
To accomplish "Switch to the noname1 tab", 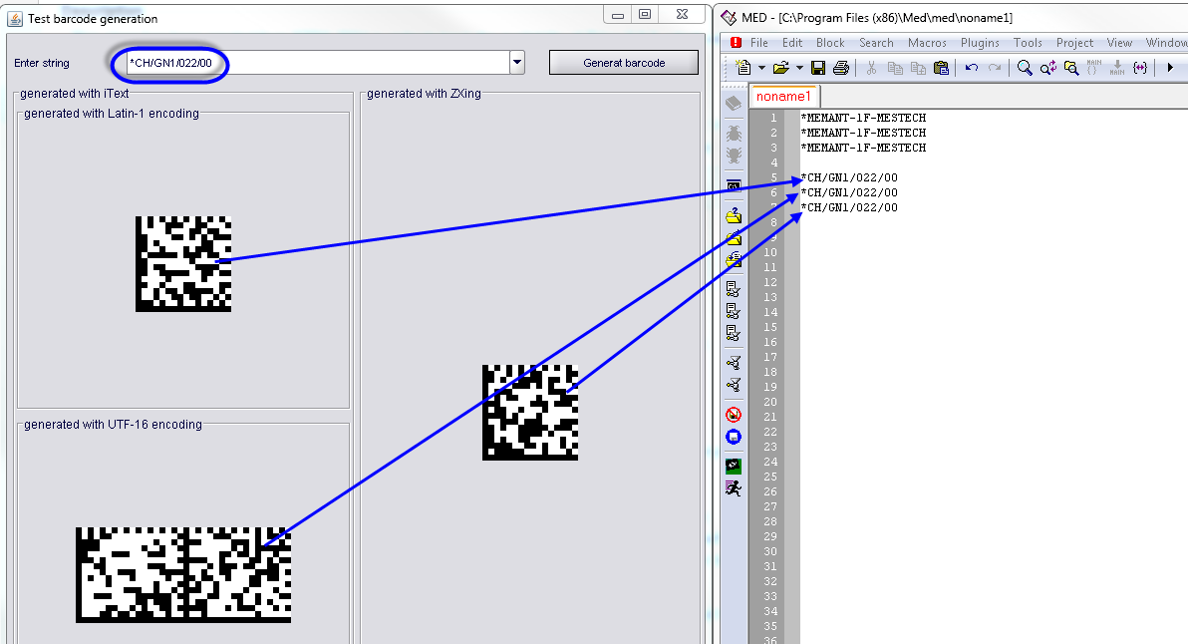I will (783, 97).
